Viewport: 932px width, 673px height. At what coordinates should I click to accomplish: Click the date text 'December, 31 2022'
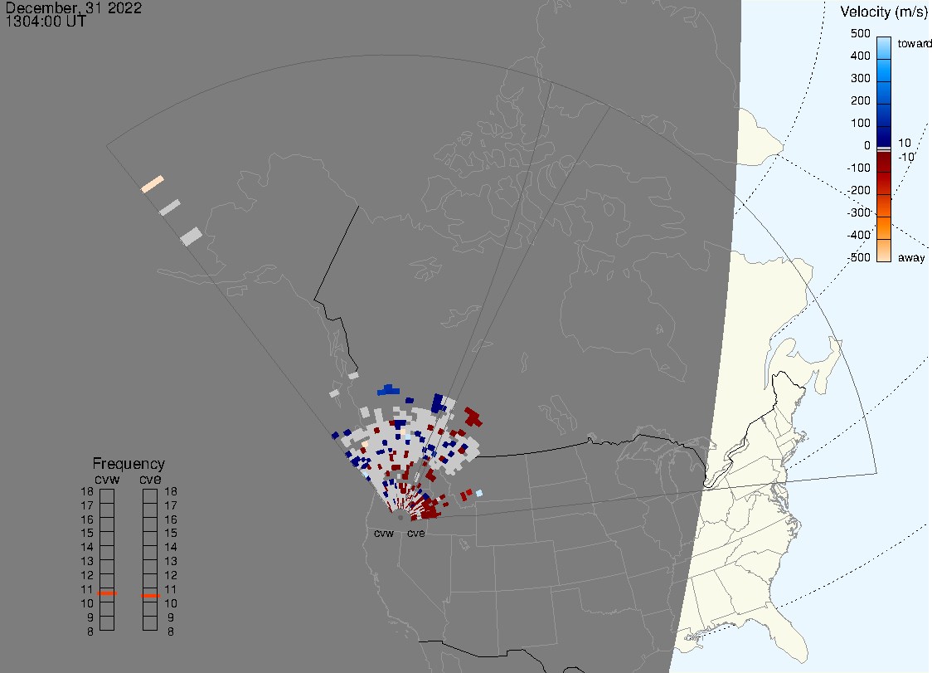coord(74,7)
